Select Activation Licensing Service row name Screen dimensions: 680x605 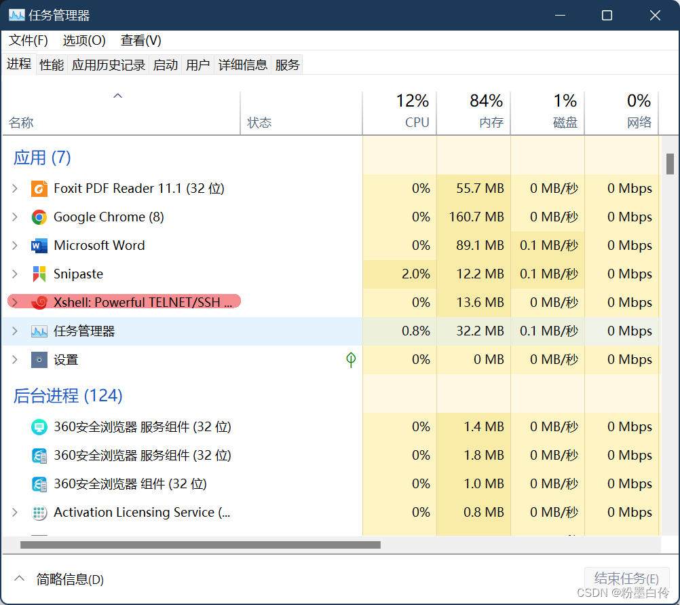click(x=142, y=513)
